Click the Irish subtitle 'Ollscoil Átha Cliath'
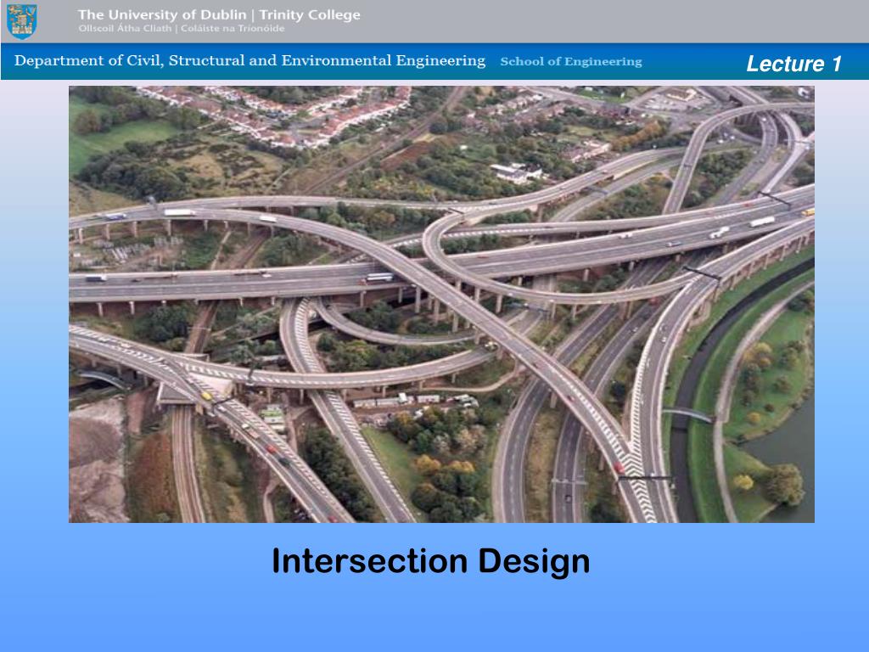Screen dimensions: 869x652 [125, 28]
